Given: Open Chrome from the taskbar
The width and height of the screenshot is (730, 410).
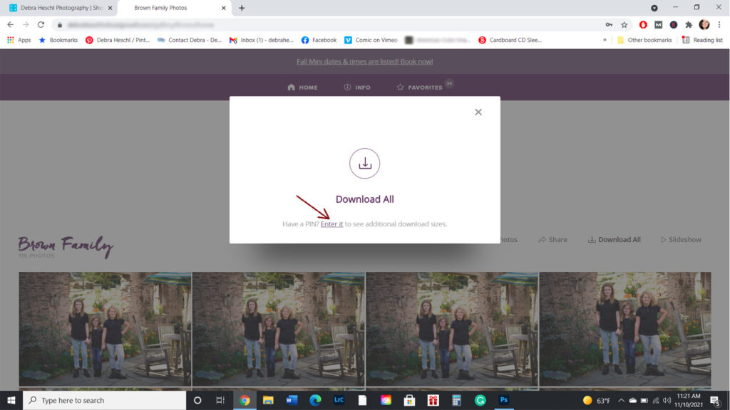Looking at the screenshot, I should coord(245,400).
